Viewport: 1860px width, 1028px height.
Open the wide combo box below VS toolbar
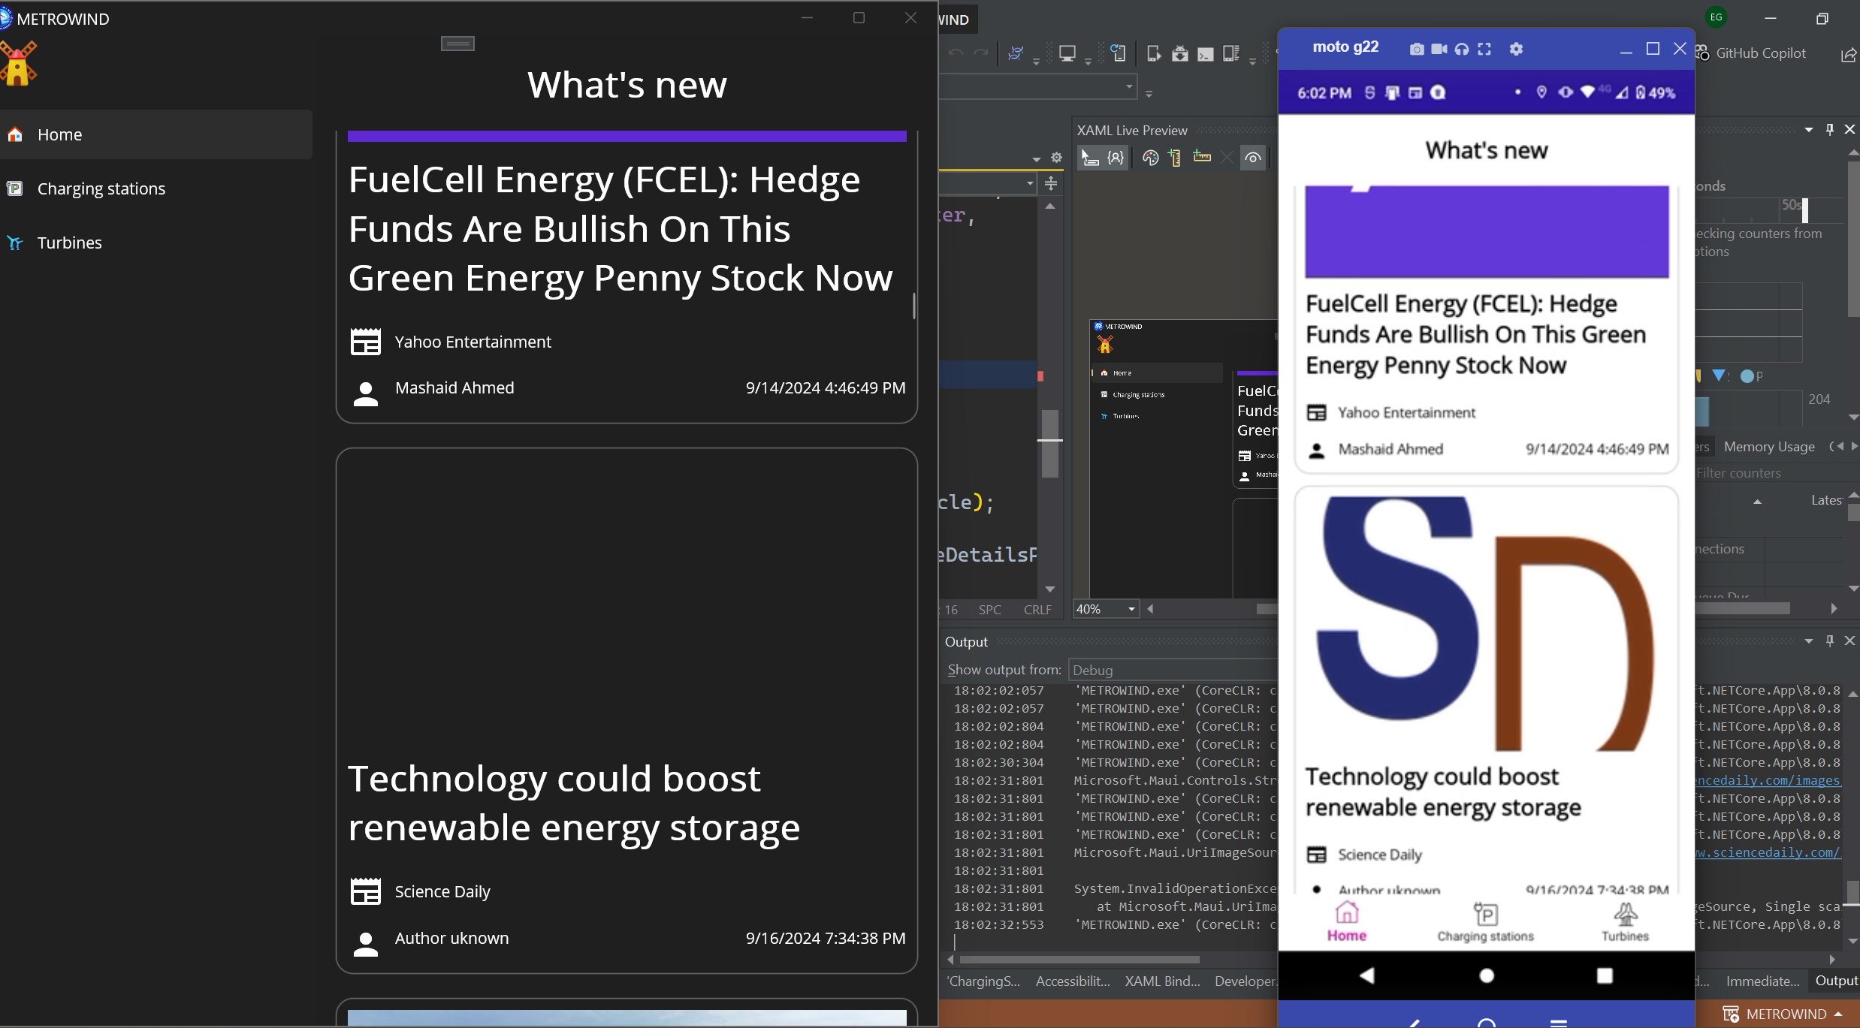point(1038,87)
